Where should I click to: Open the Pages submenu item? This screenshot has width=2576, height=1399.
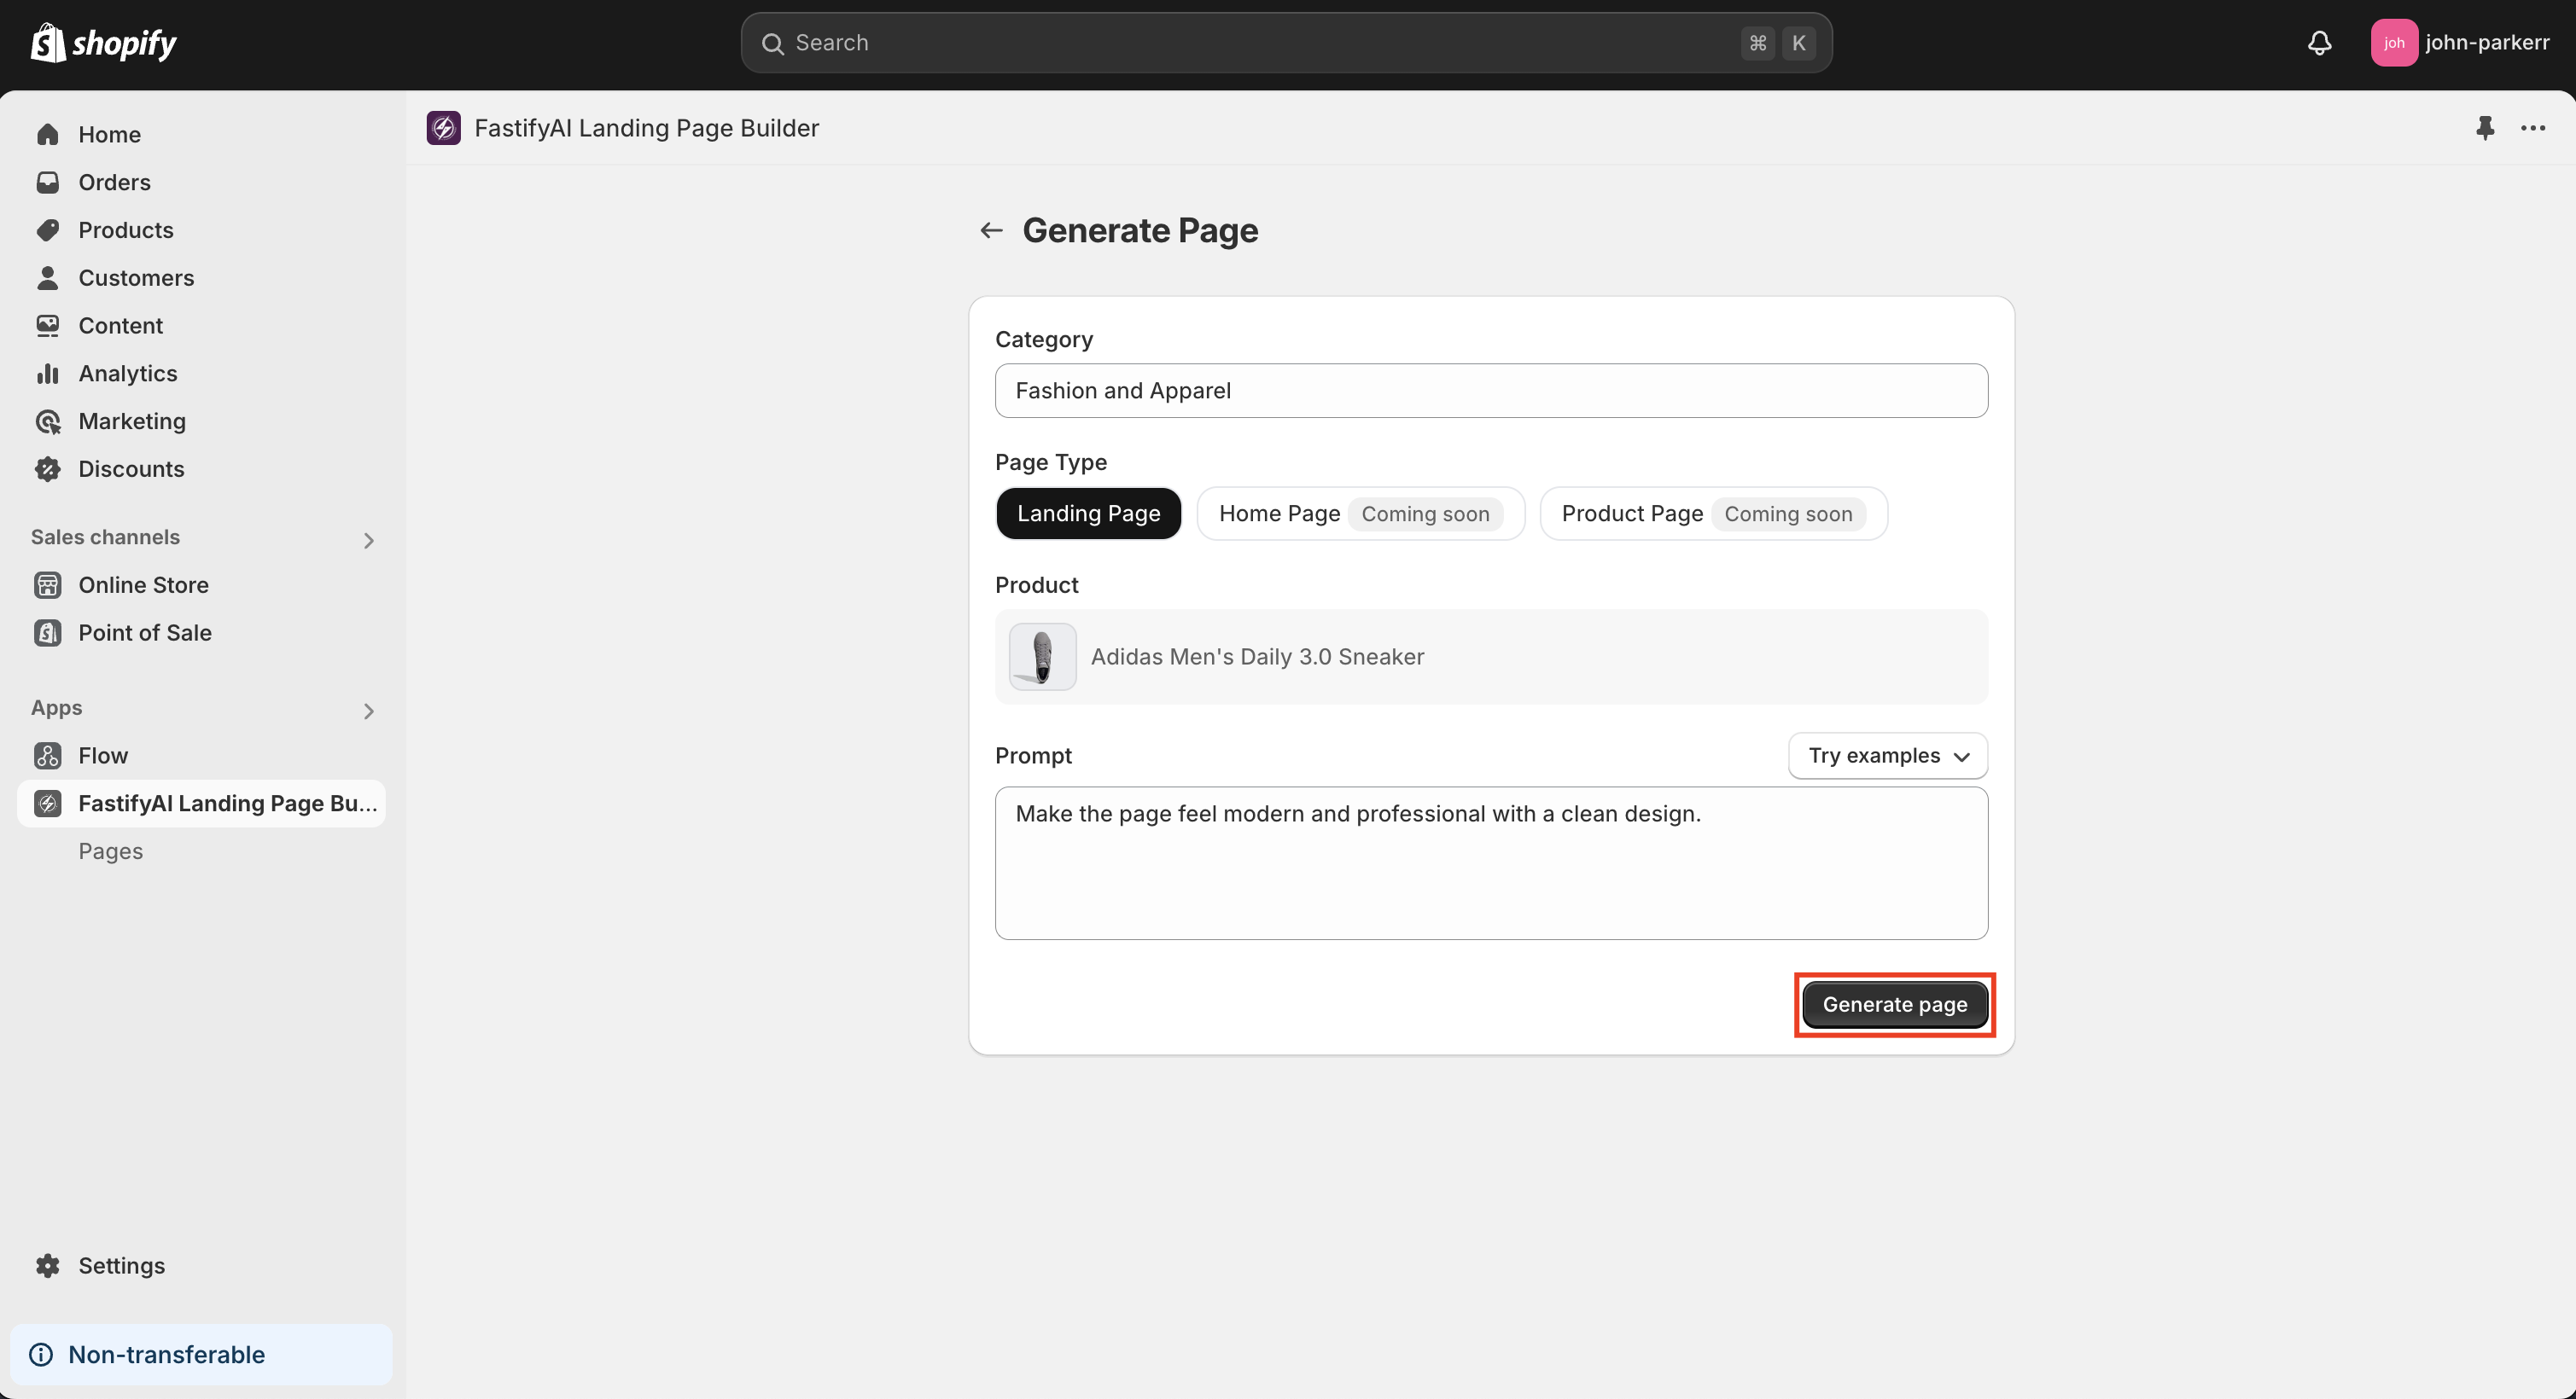(x=111, y=851)
